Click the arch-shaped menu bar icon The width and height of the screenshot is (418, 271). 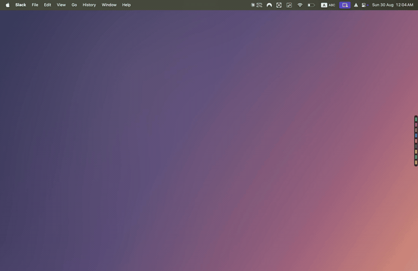coord(269,5)
